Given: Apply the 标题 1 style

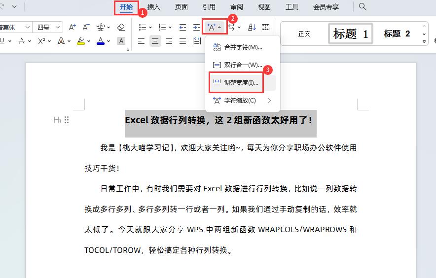Looking at the screenshot, I should tap(351, 34).
